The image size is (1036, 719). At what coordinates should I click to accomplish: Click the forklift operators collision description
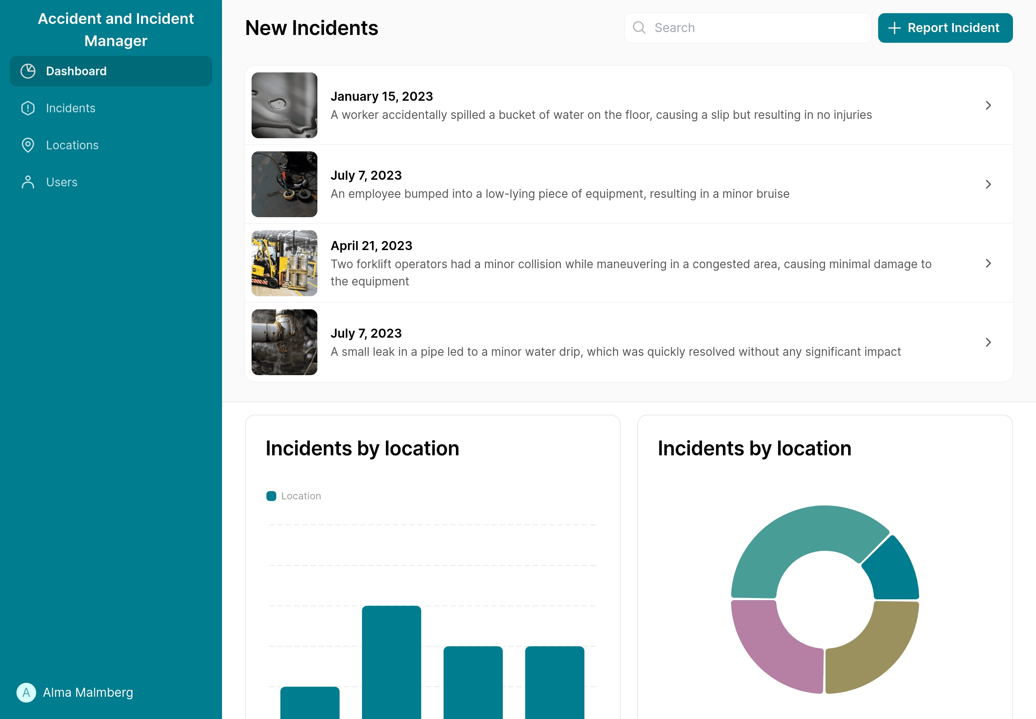tap(631, 273)
